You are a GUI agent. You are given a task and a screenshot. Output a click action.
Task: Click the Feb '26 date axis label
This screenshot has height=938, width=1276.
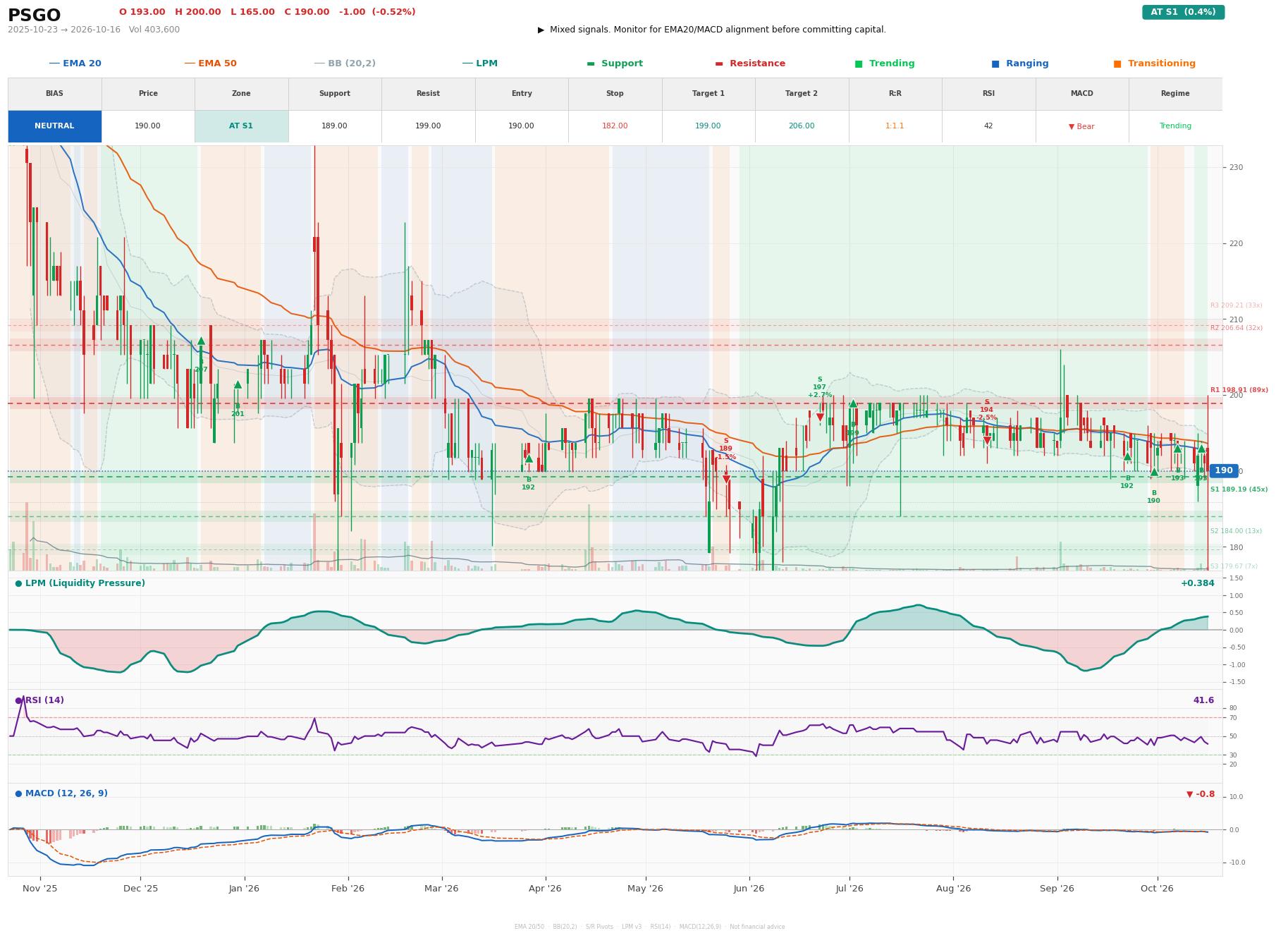pos(348,889)
